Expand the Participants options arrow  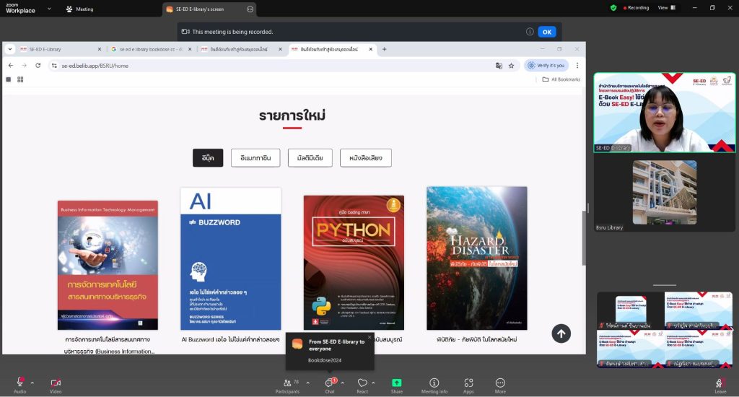(x=307, y=383)
